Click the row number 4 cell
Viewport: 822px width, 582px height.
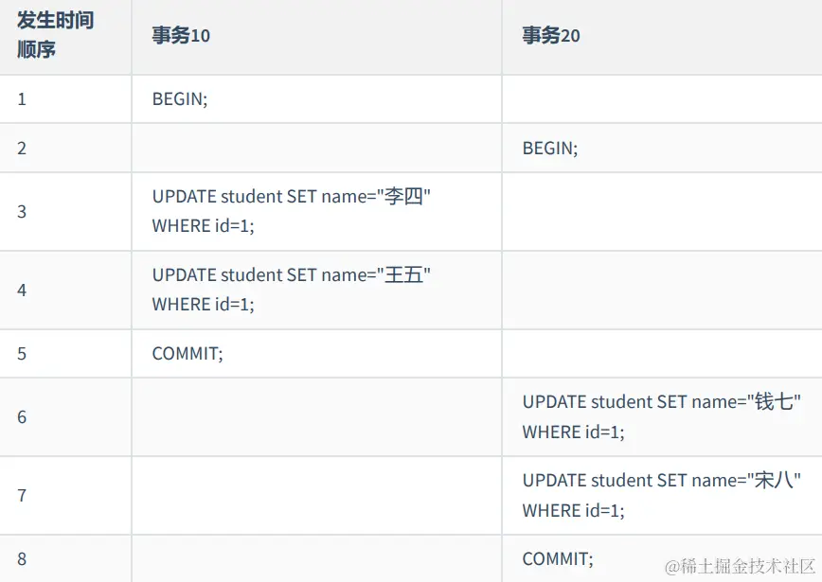tap(22, 290)
